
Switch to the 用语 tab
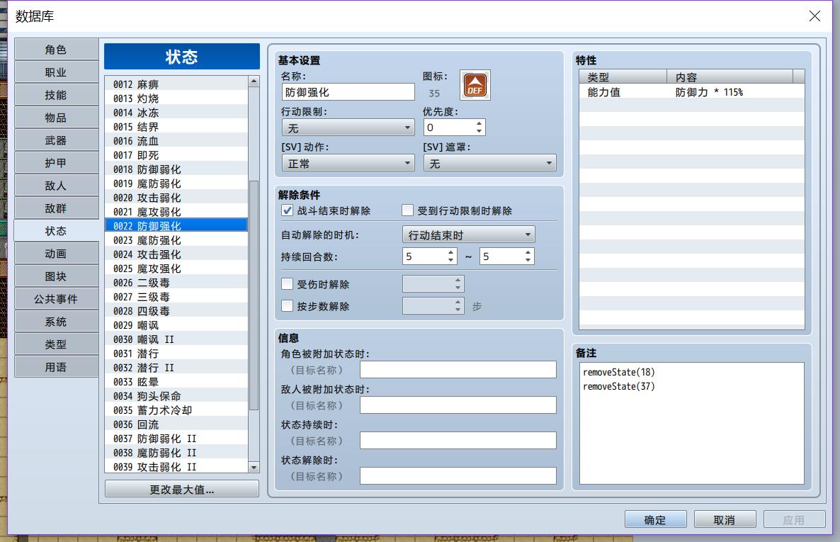point(56,367)
